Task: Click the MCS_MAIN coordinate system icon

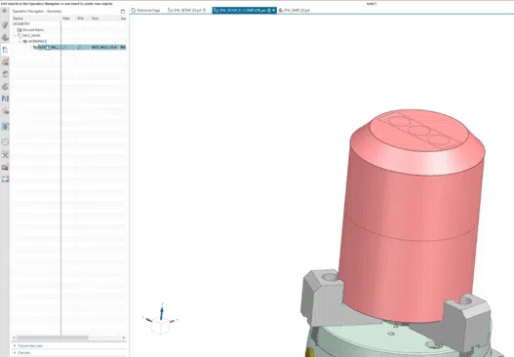Action: click(x=20, y=35)
